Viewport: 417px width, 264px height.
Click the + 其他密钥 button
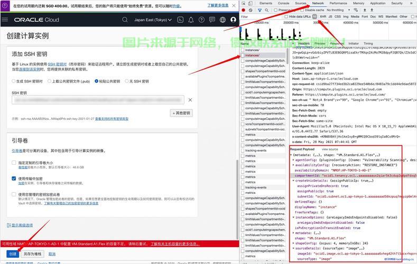click(x=181, y=113)
